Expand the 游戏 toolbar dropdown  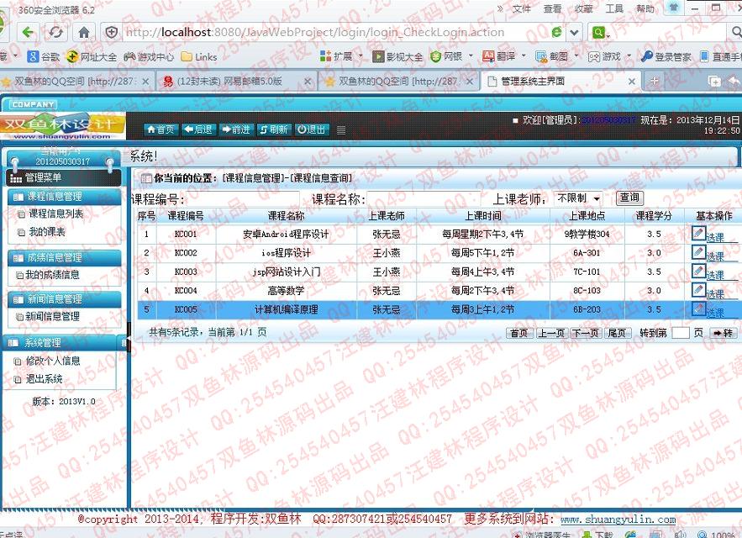[x=629, y=55]
